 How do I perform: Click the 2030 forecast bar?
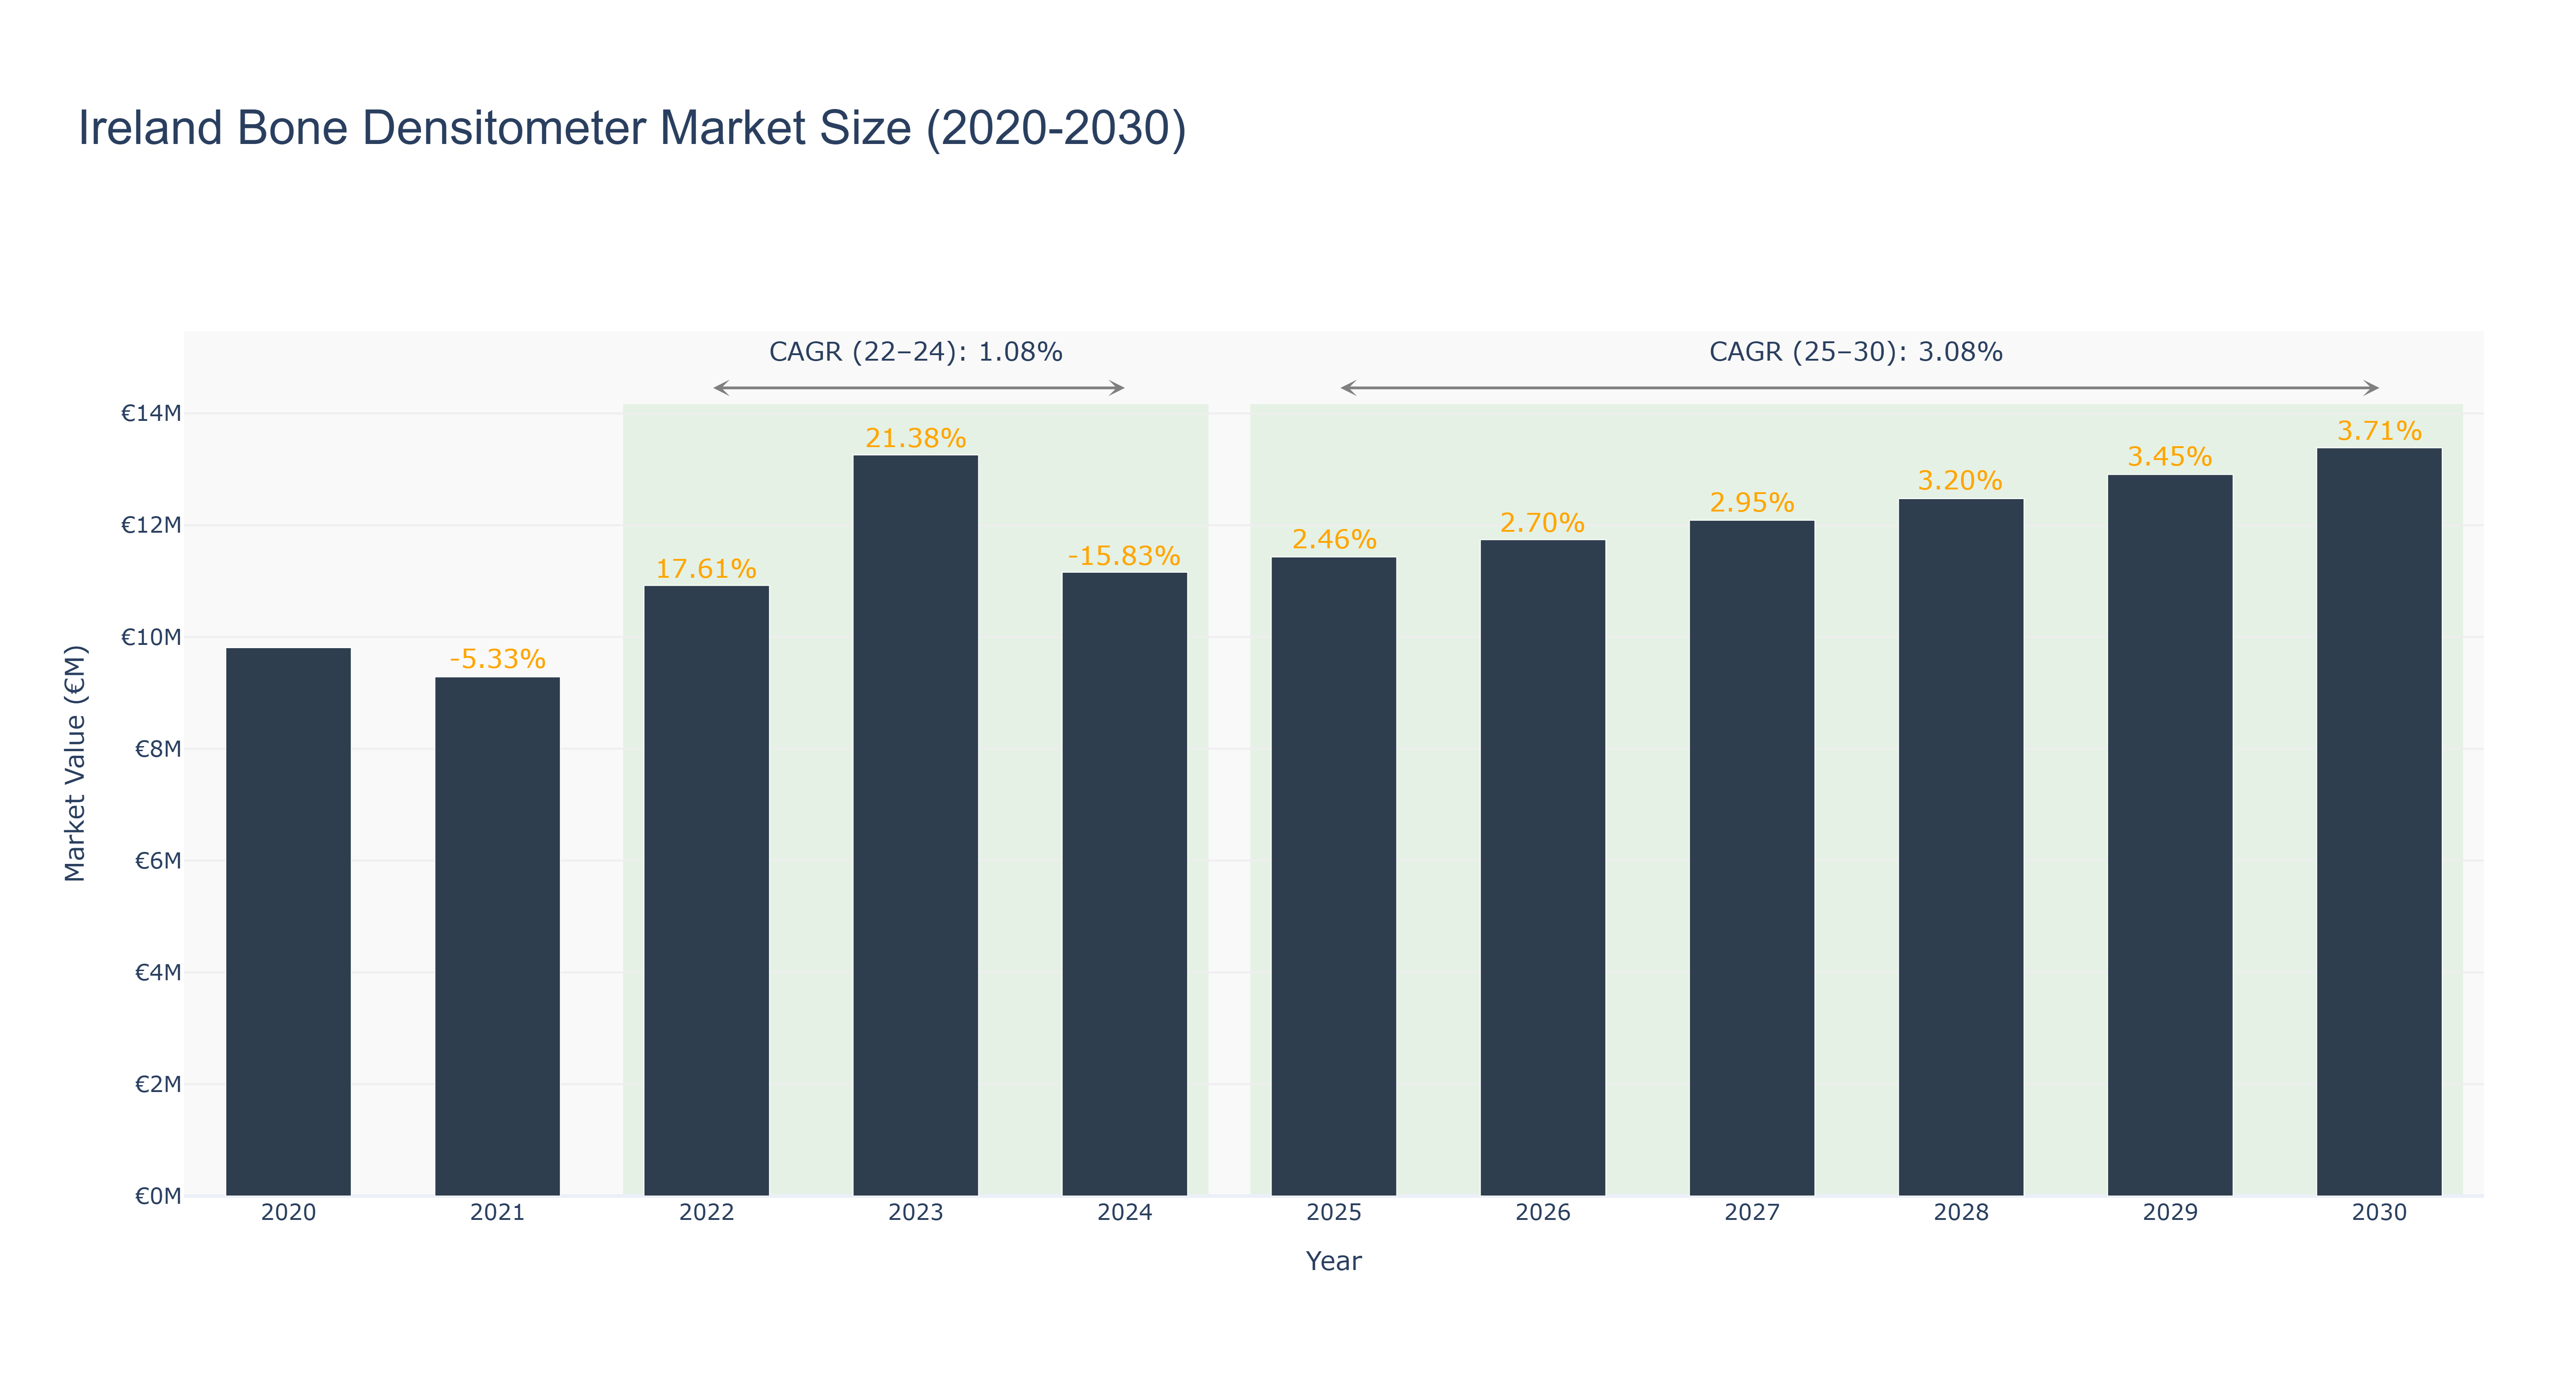point(2378,822)
